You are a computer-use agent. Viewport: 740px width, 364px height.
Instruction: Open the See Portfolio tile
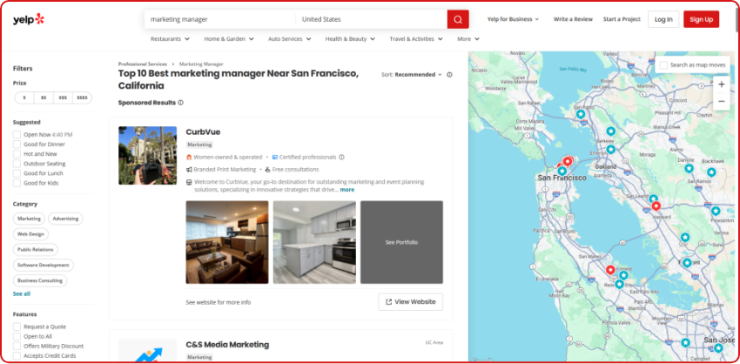tap(401, 242)
